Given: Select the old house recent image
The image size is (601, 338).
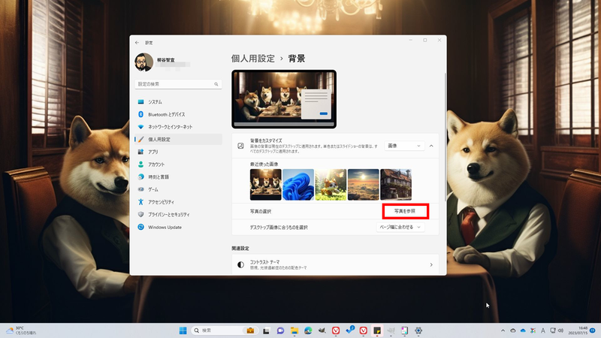Looking at the screenshot, I should 396,185.
